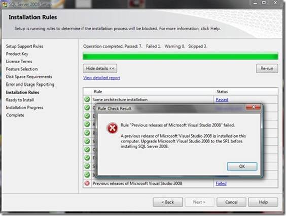Click red failed icon for Previous releases rule

pyautogui.click(x=87, y=183)
